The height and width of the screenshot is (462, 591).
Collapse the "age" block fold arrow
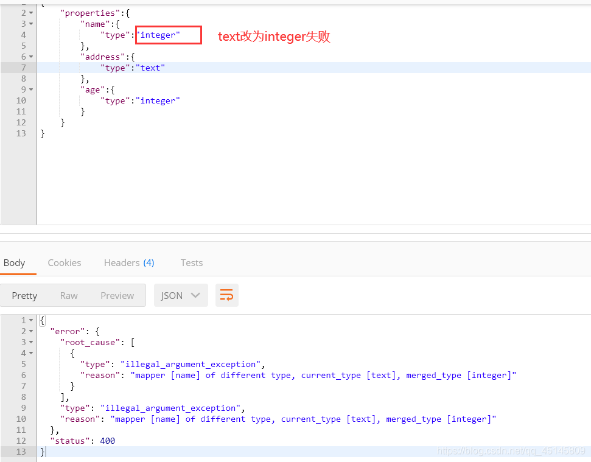31,89
